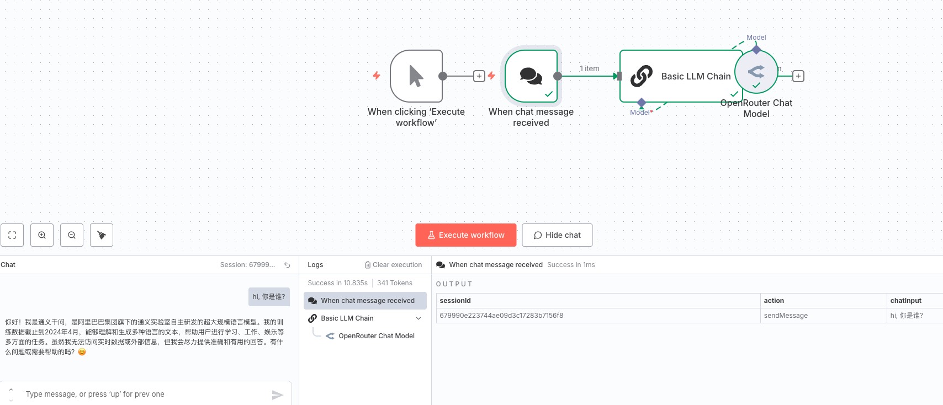
Task: Send the chat message
Action: (277, 395)
